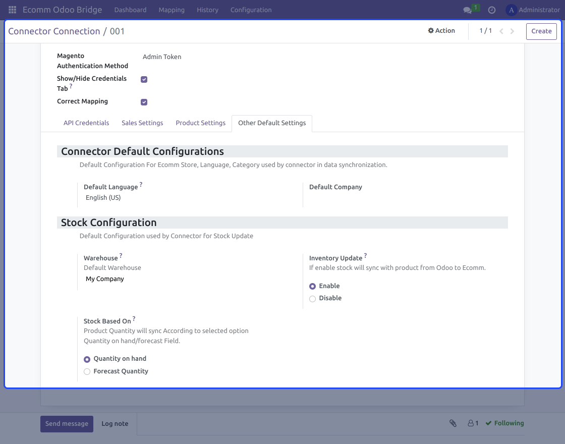565x444 pixels.
Task: Toggle Correct Mapping checkbox
Action: tap(144, 102)
